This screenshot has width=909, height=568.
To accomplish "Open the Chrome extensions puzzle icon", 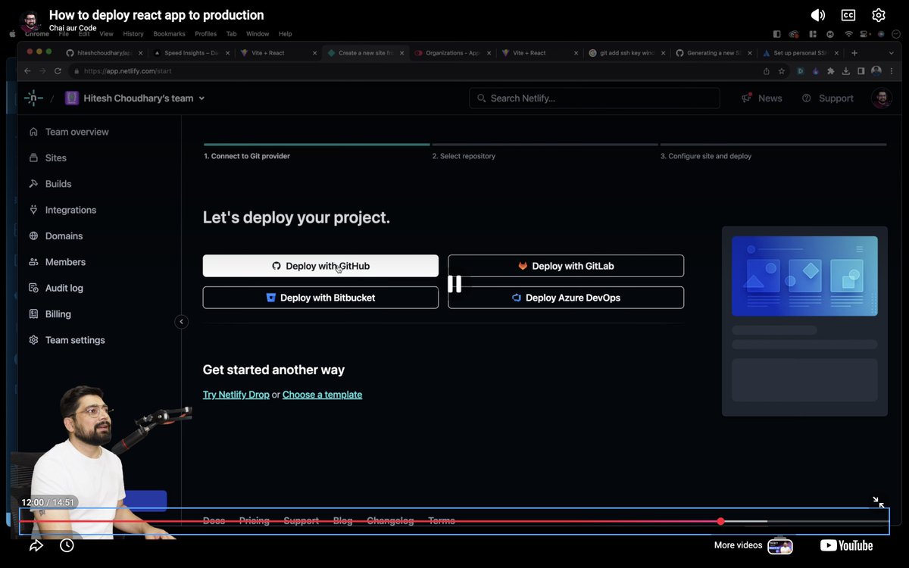I will (x=831, y=71).
